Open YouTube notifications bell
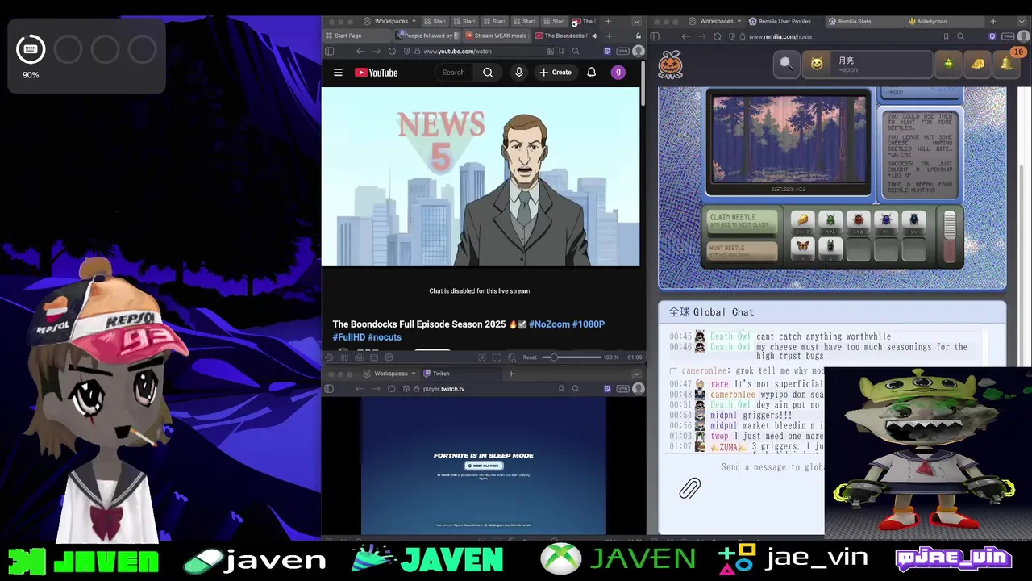Viewport: 1032px width, 581px height. 591,73
